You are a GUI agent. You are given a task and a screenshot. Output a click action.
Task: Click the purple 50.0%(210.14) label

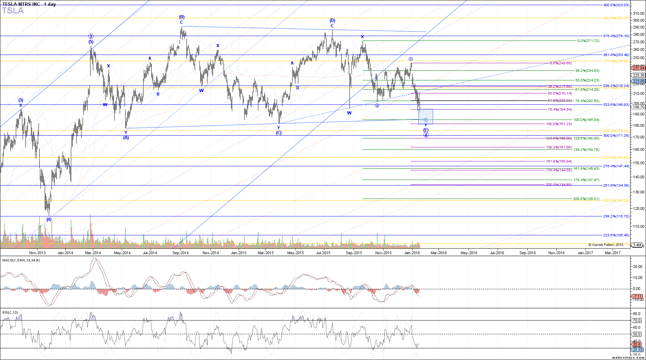[x=560, y=93]
